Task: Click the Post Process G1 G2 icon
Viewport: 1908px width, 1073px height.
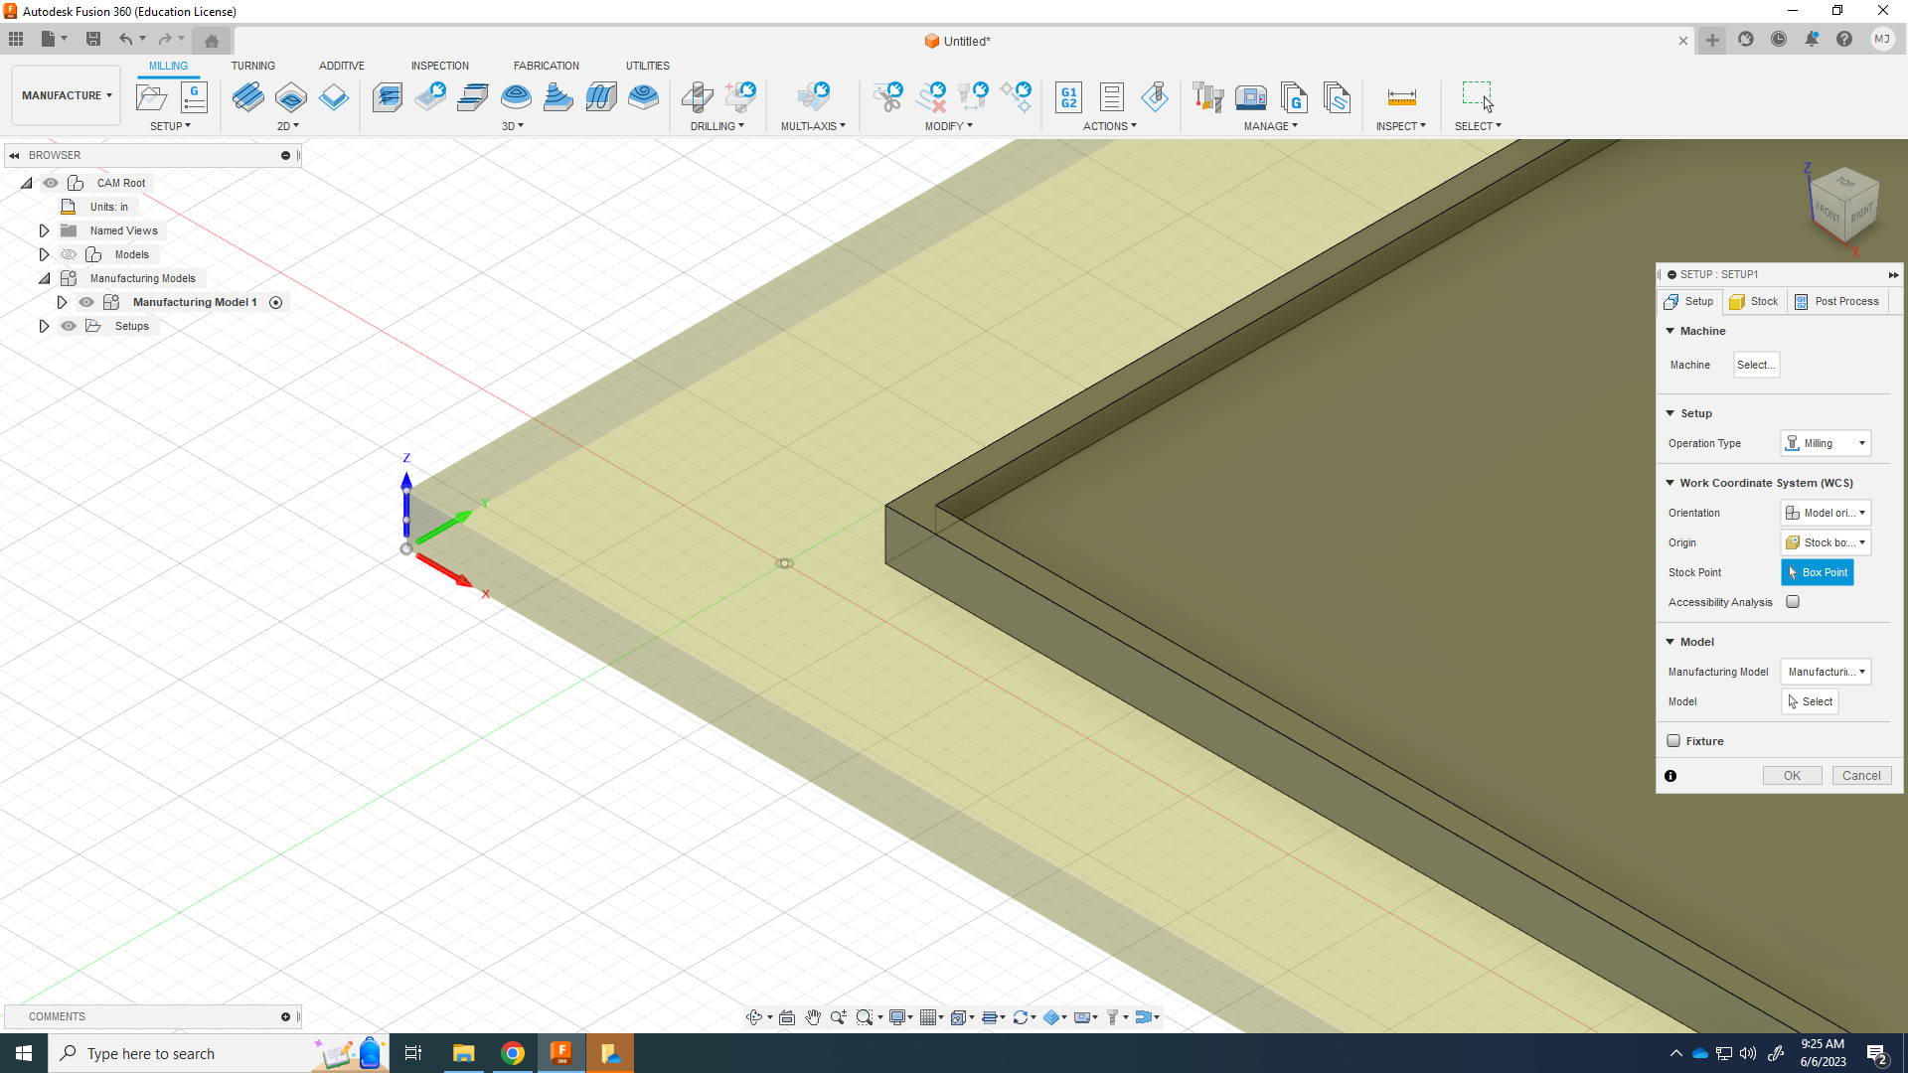Action: 1068,97
